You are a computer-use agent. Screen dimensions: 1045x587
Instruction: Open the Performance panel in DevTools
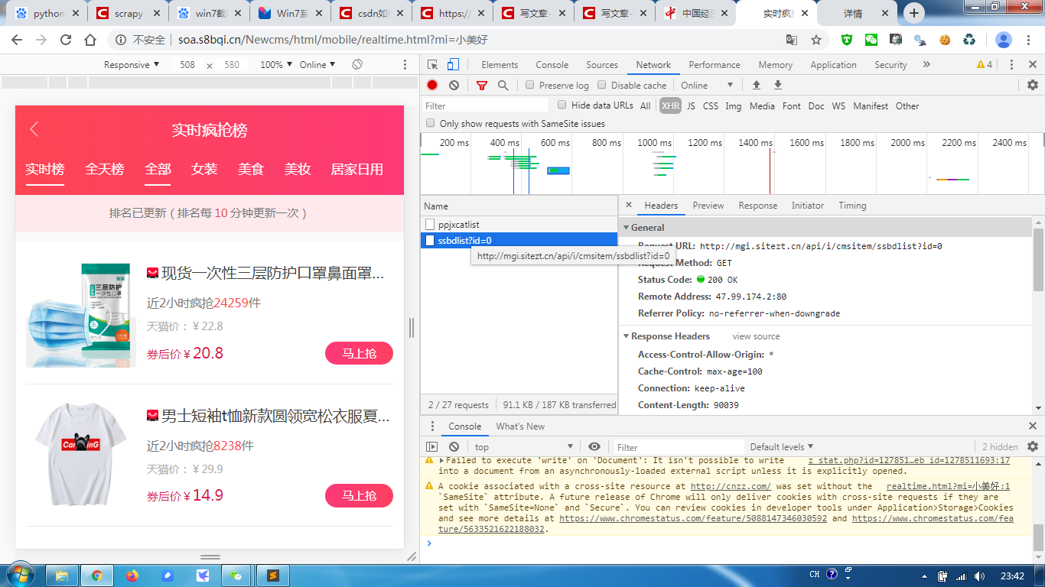[714, 64]
